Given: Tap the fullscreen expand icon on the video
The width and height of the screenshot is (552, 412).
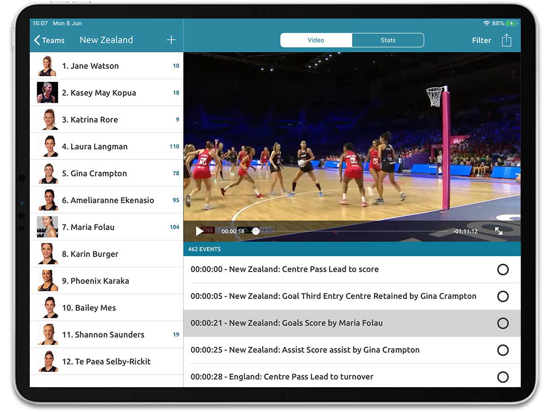Looking at the screenshot, I should pos(499,231).
